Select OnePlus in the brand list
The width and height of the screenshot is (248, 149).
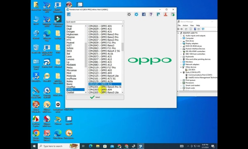(x=71, y=87)
